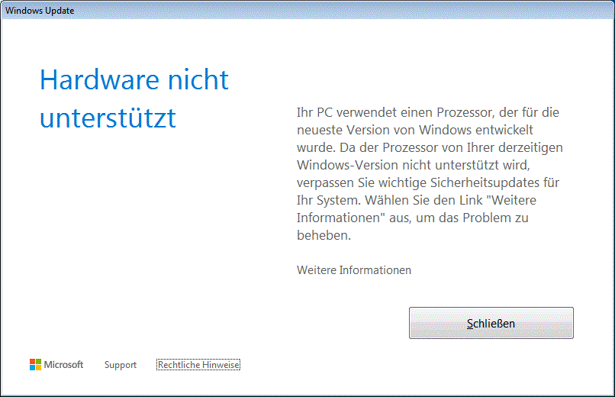Click the underlined S in Schließen
The width and height of the screenshot is (615, 397).
click(470, 324)
